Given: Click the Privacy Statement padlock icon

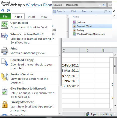Looking at the screenshot, I should [x=4, y=104].
